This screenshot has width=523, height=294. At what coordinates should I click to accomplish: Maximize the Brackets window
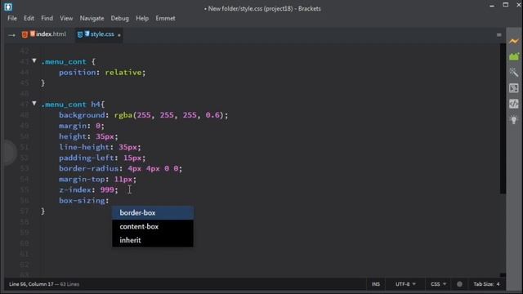506,5
